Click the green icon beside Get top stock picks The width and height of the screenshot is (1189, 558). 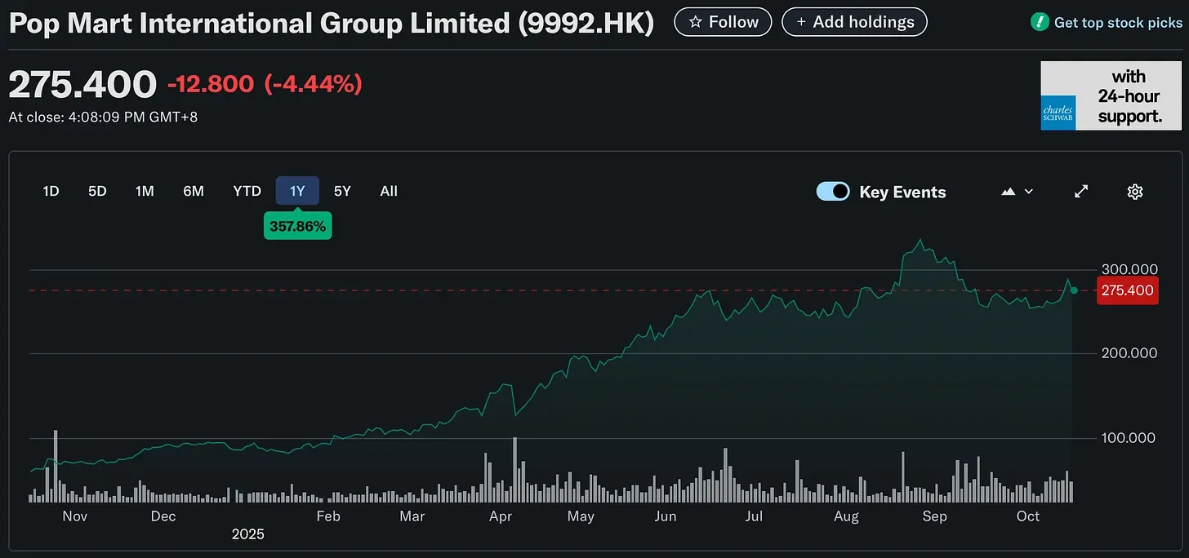coord(1040,22)
